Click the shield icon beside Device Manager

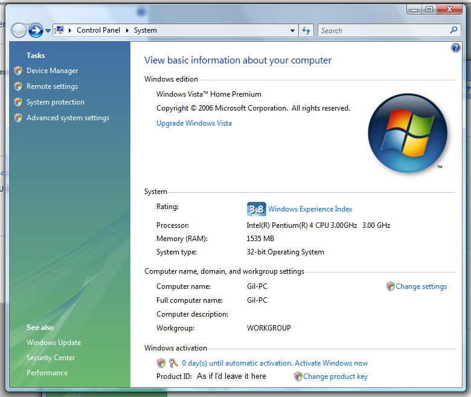point(18,71)
